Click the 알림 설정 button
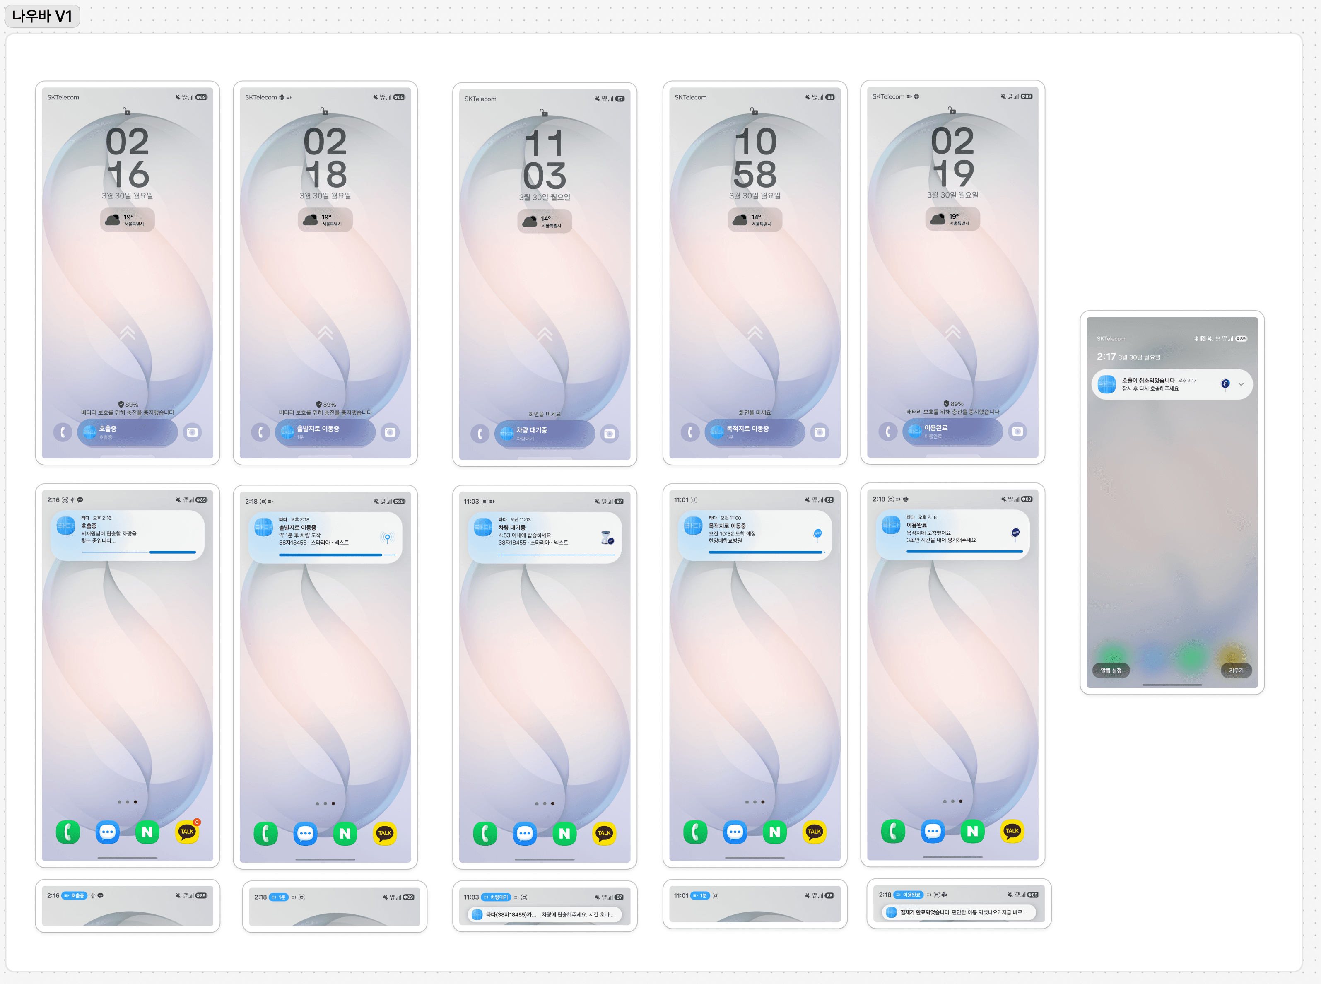This screenshot has width=1321, height=984. click(x=1111, y=670)
